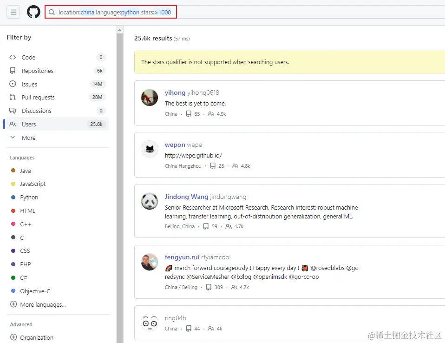Viewport: 445px width, 343px height.
Task: Click the JavaScript yellow color dot
Action: coord(13,184)
